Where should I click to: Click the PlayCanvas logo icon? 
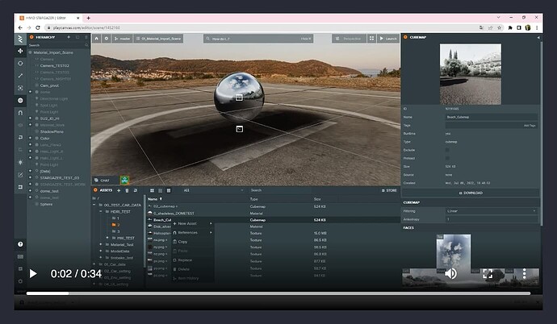point(20,37)
